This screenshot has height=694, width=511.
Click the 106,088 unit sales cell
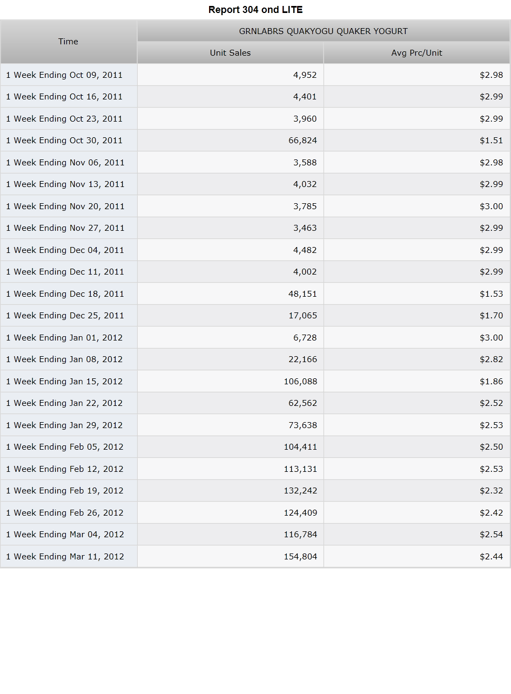(x=231, y=382)
